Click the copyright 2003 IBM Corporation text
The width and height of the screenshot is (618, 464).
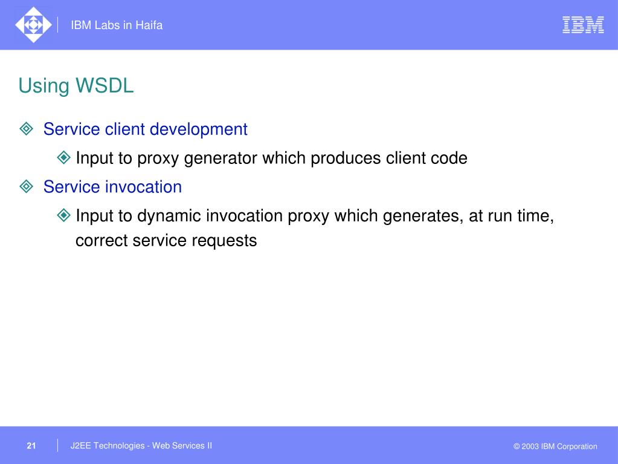[555, 446]
